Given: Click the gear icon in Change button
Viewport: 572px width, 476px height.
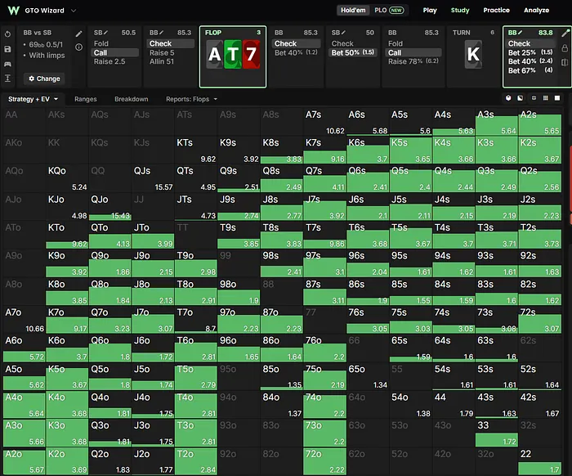Looking at the screenshot, I should coord(31,79).
